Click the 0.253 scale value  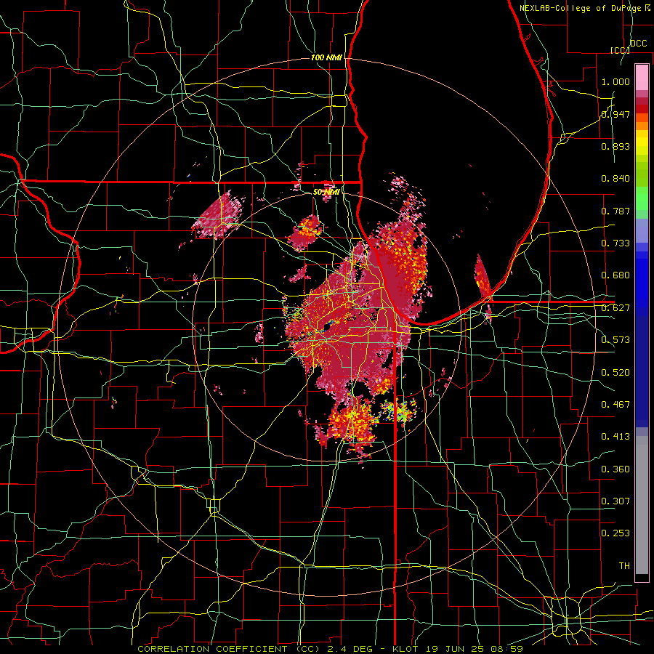615,533
